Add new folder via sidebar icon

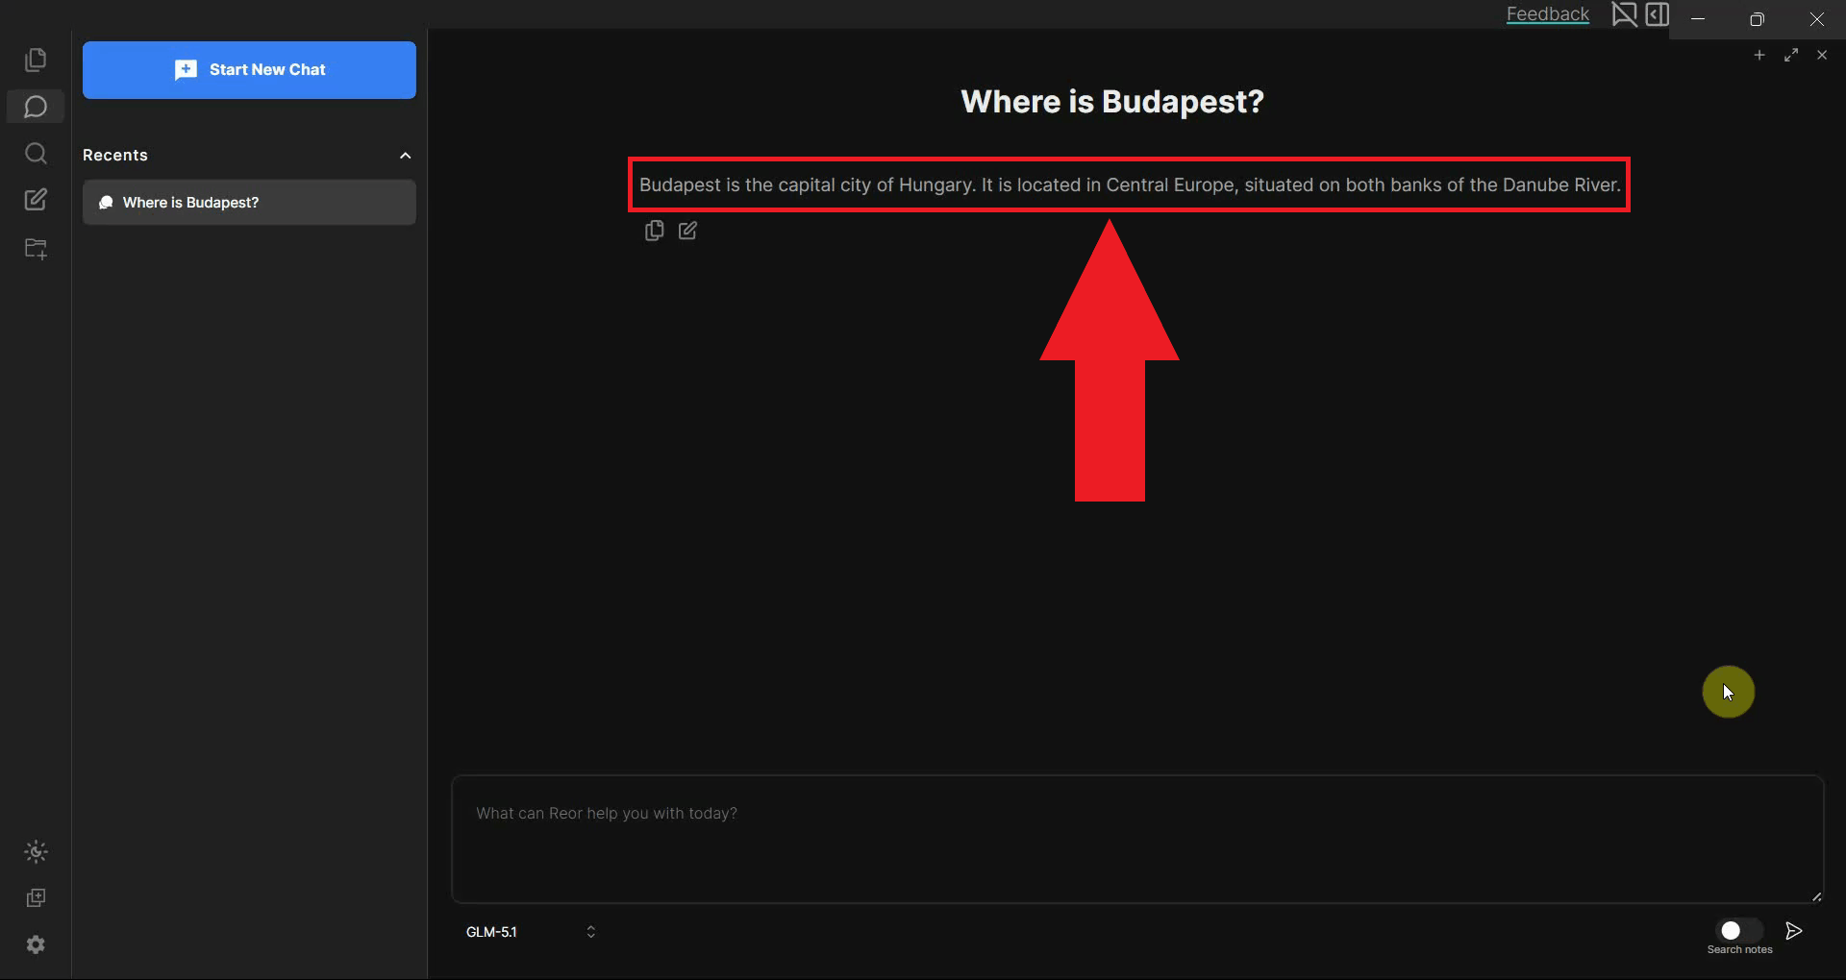tap(36, 249)
